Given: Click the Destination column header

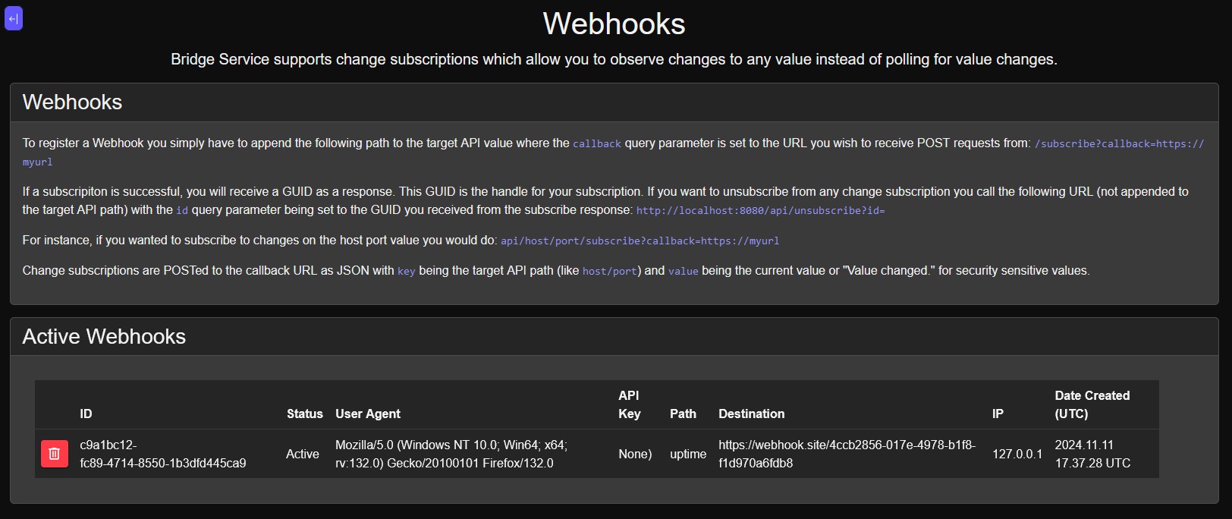Looking at the screenshot, I should click(751, 414).
